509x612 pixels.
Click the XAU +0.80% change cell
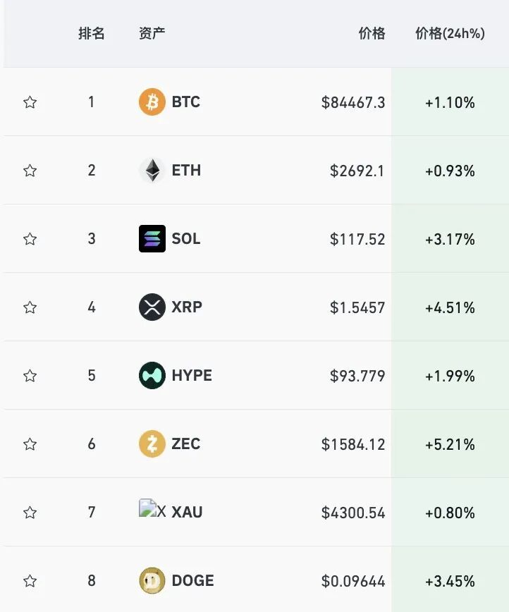click(450, 513)
